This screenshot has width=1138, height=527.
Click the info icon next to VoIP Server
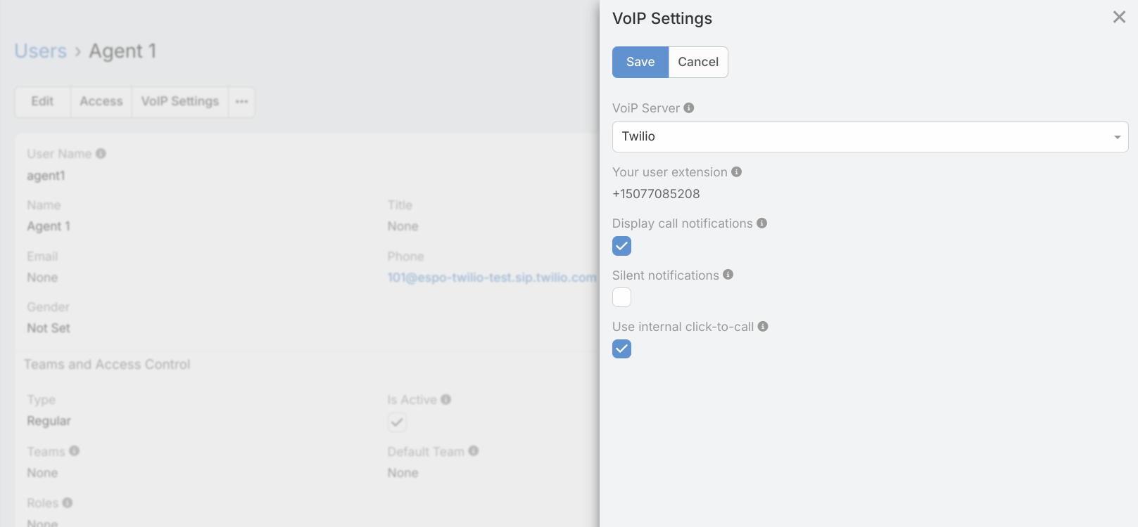click(689, 108)
